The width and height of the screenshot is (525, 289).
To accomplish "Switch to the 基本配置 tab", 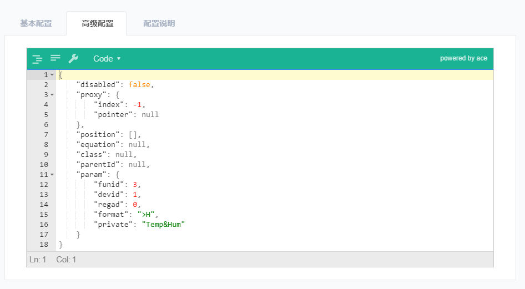I will pyautogui.click(x=36, y=23).
